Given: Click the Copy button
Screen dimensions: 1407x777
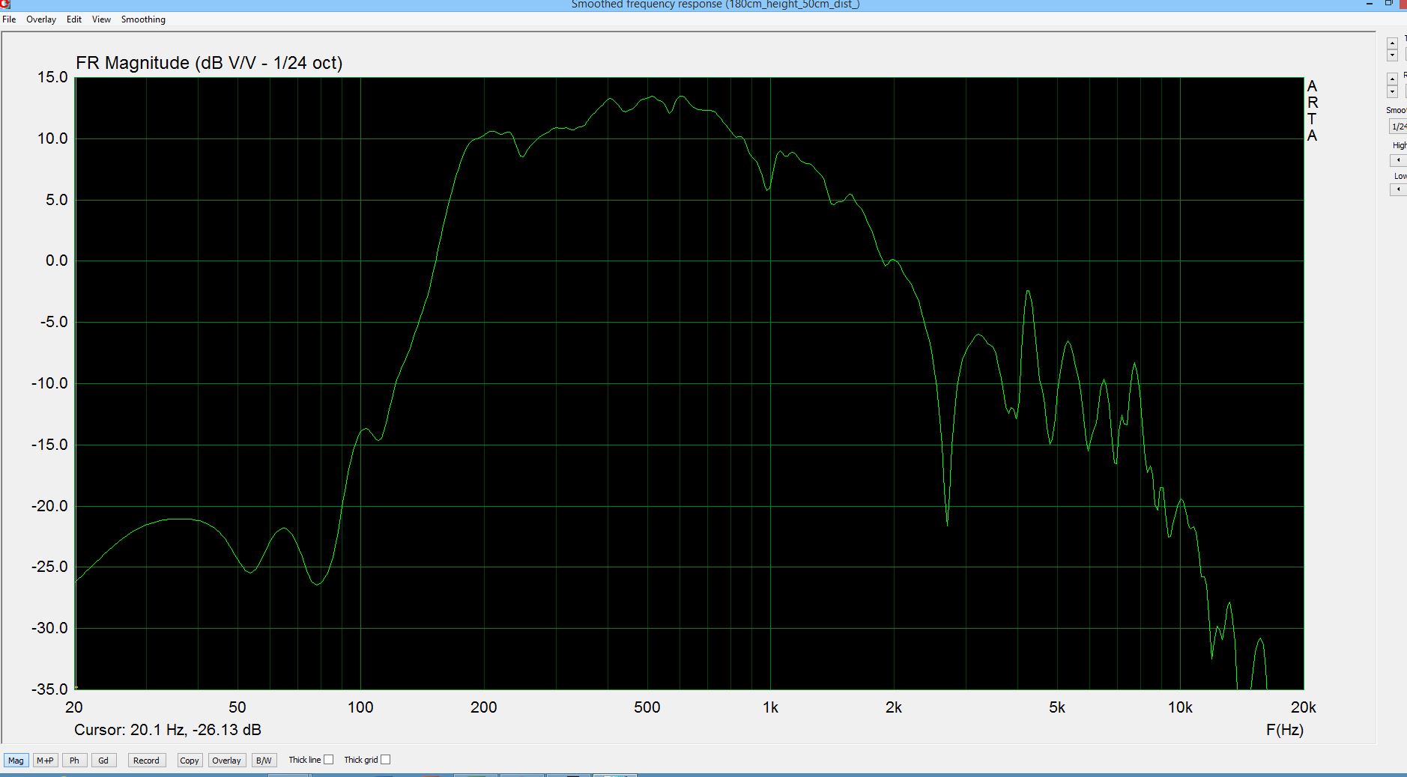Looking at the screenshot, I should (190, 760).
